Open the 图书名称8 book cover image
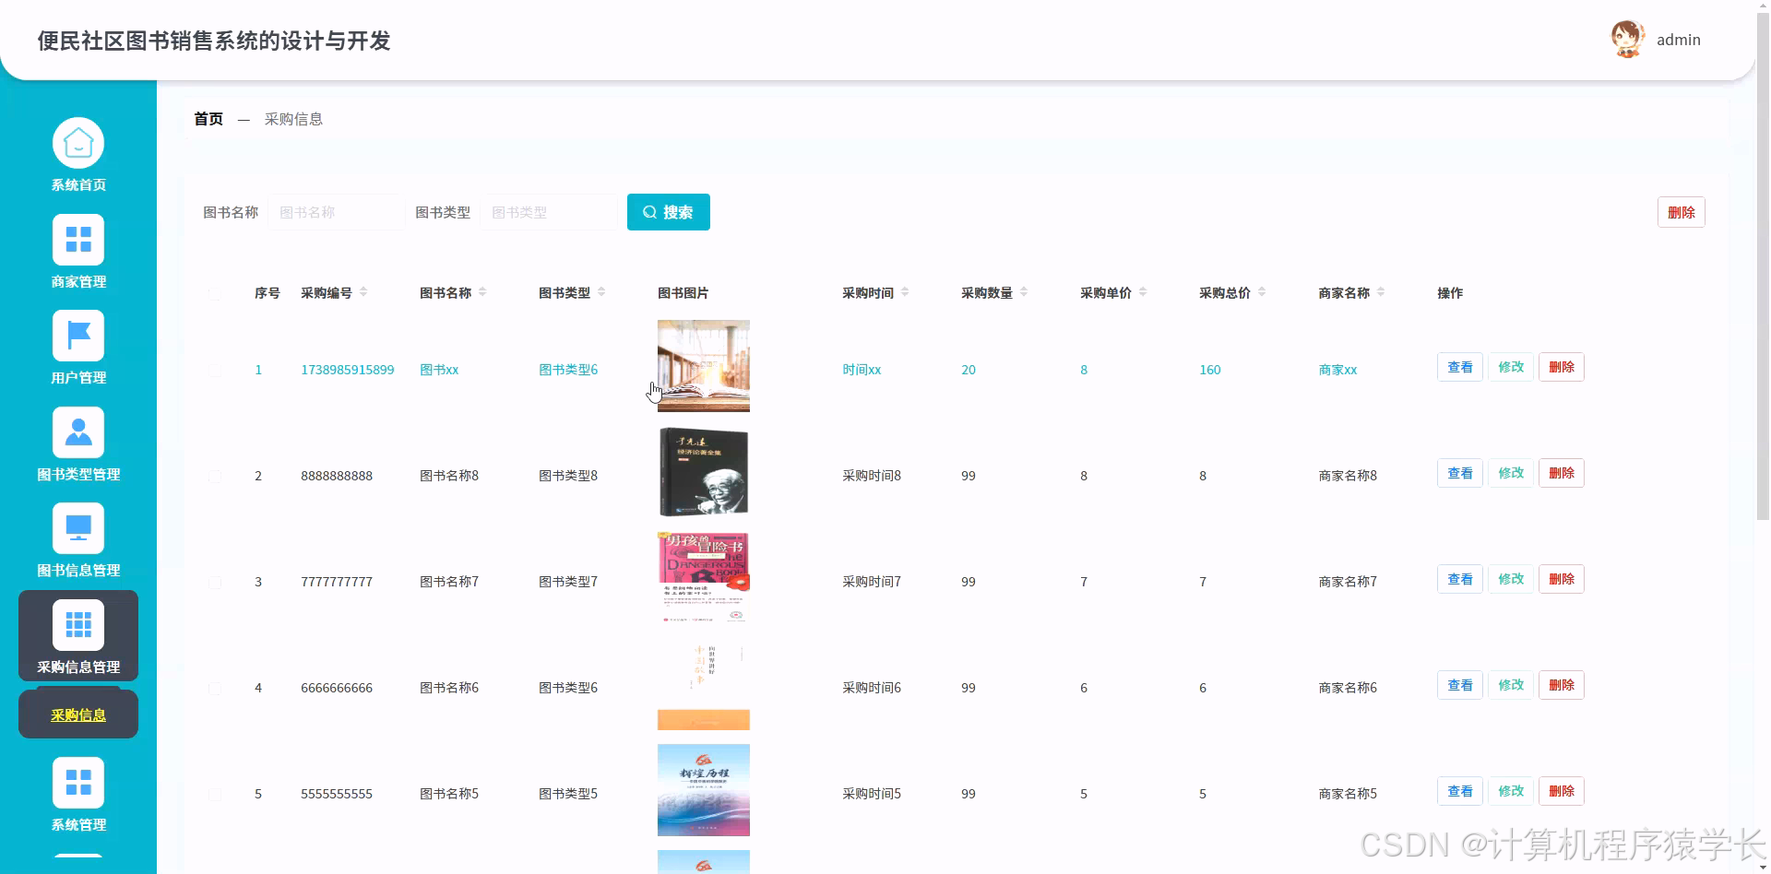 pos(704,472)
